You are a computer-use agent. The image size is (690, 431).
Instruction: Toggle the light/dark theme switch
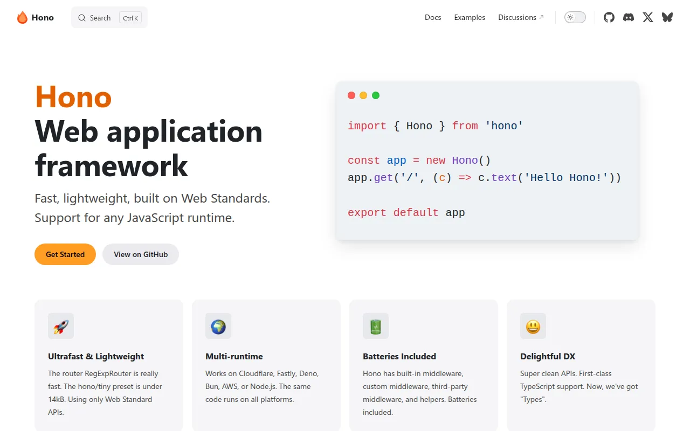(575, 17)
